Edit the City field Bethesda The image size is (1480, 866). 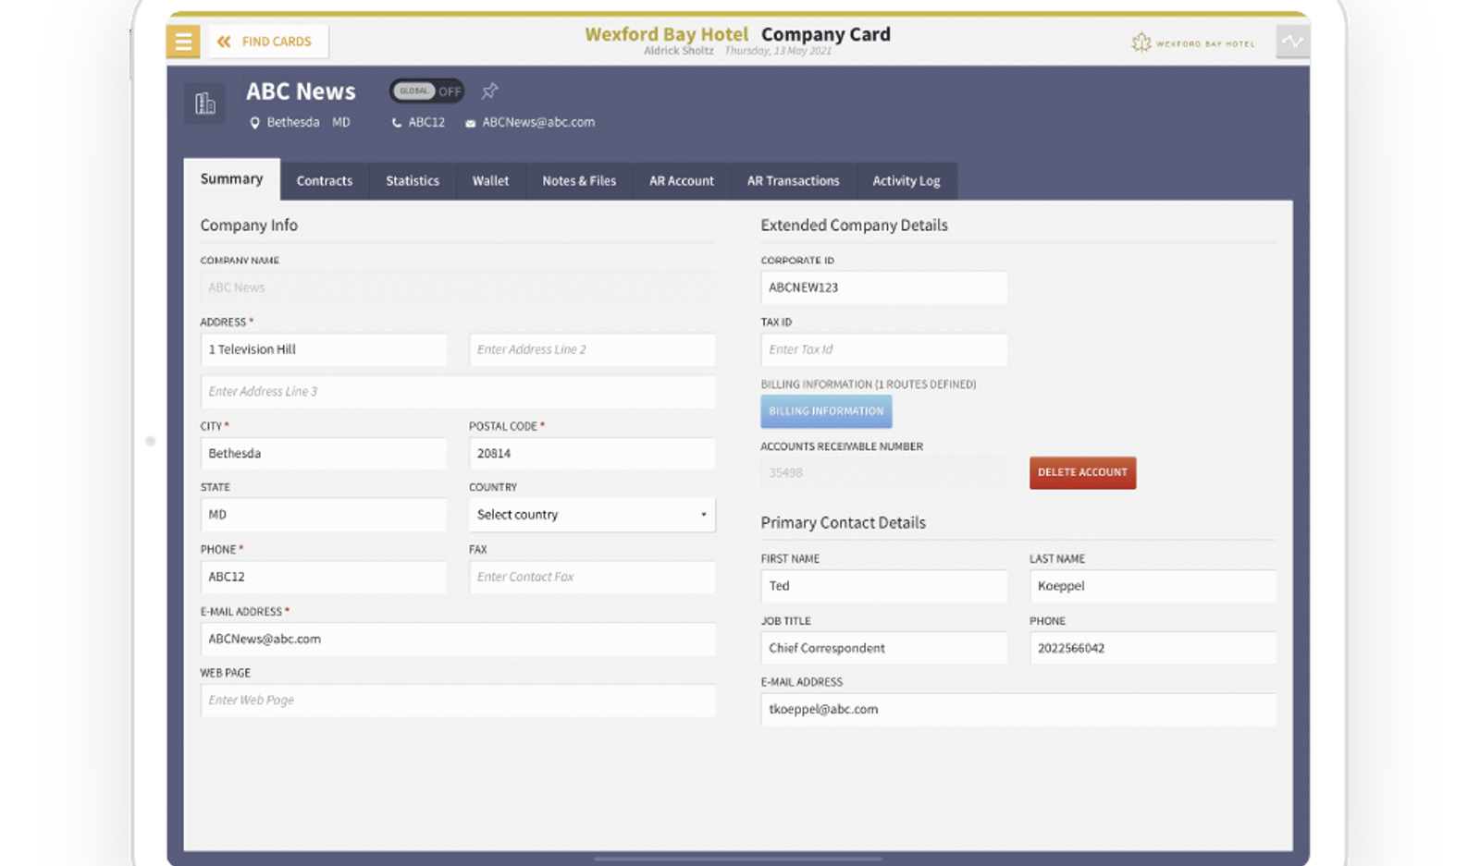tap(324, 454)
